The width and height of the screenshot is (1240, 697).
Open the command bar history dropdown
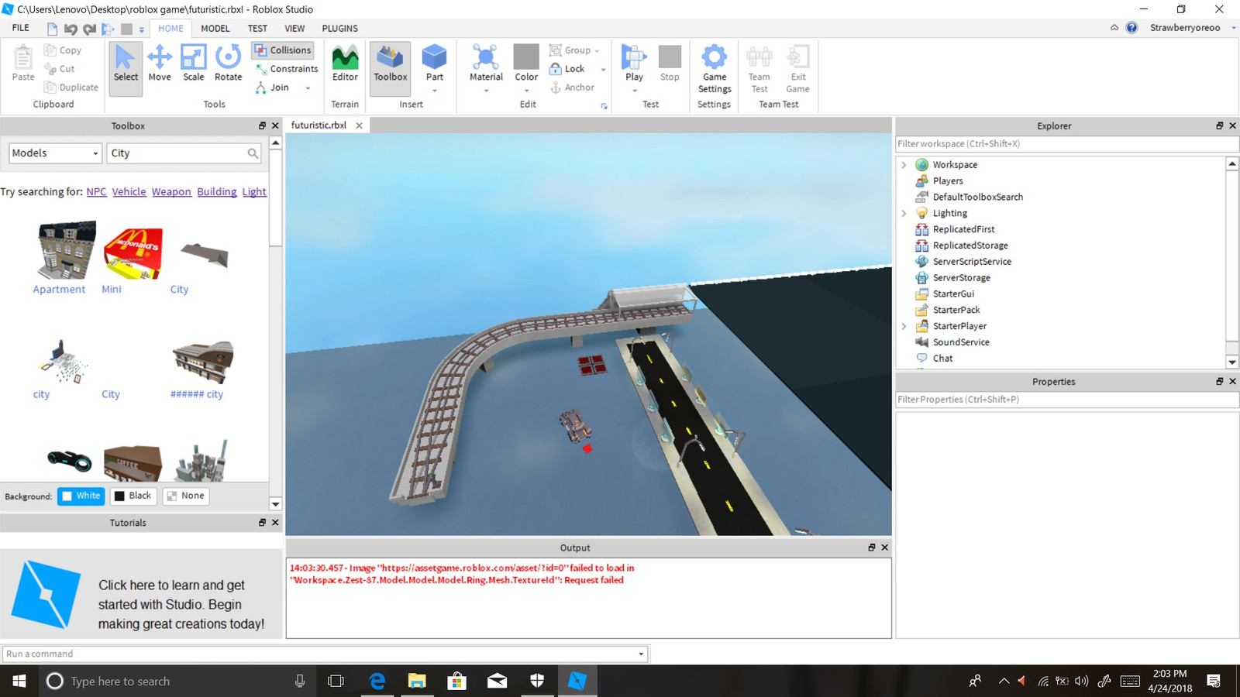[641, 654]
